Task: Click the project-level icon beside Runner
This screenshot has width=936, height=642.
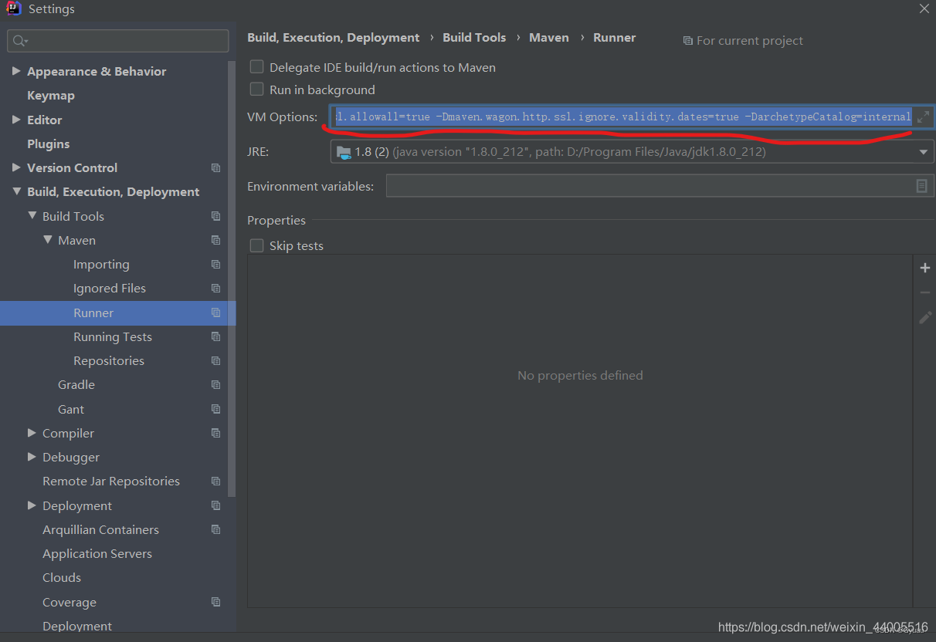Action: point(216,313)
